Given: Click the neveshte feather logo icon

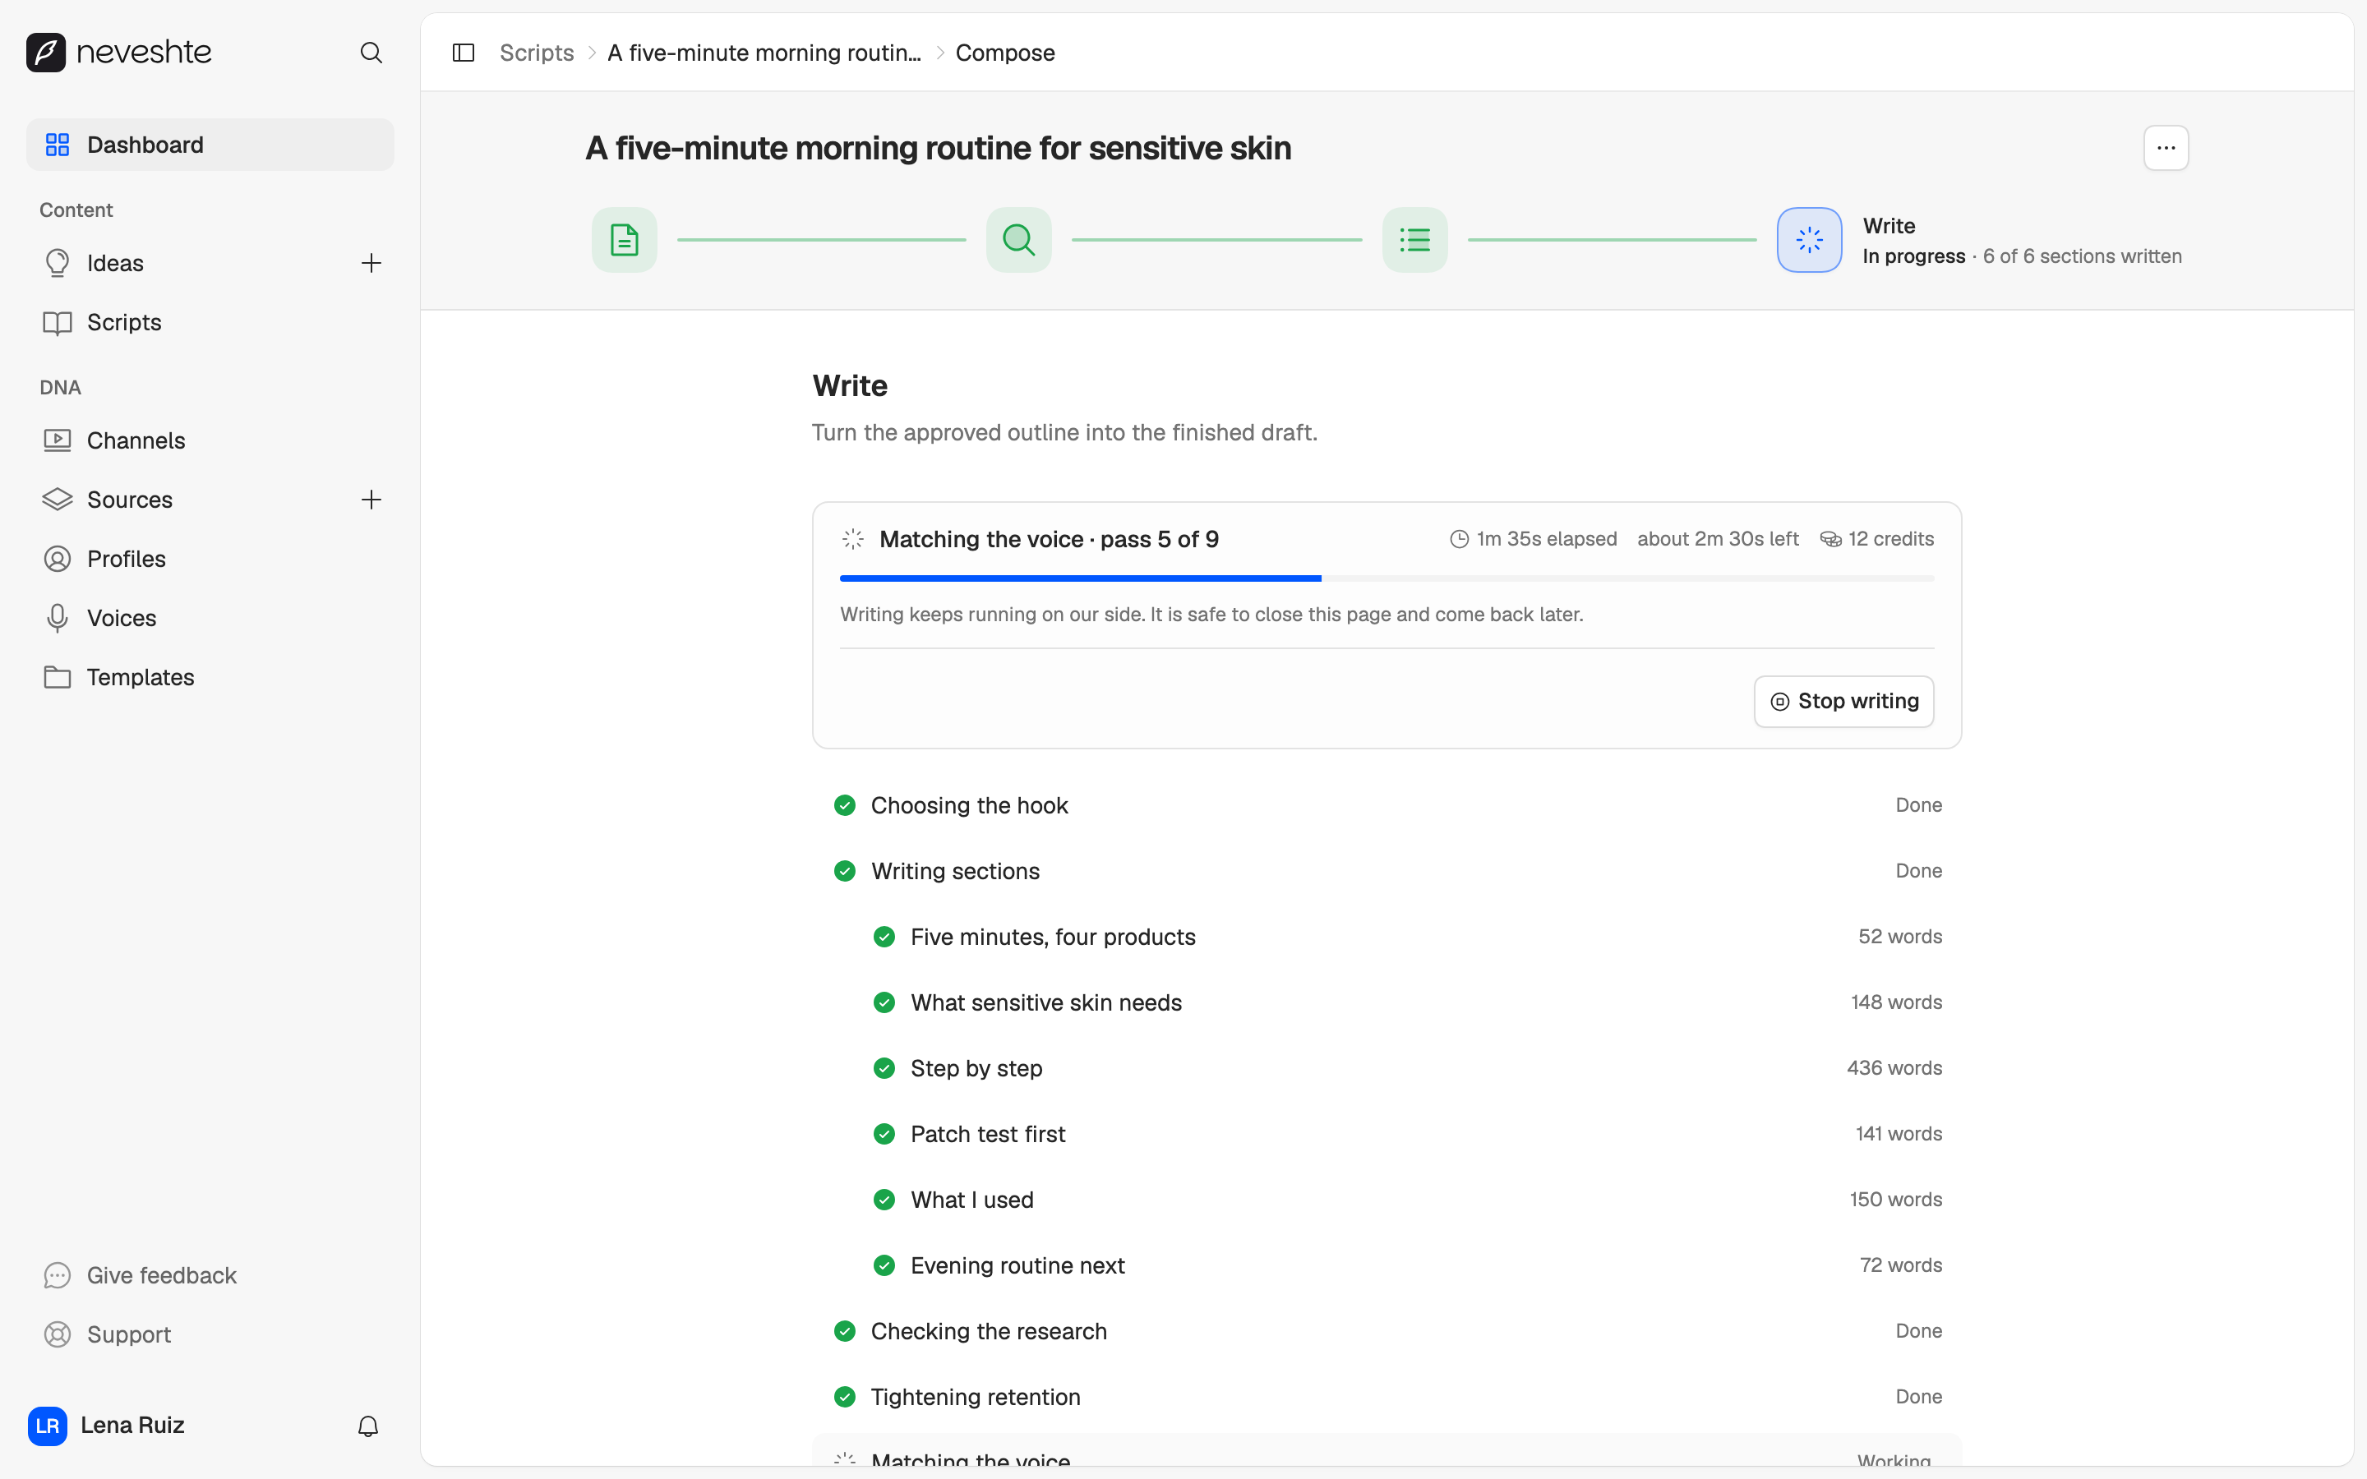Looking at the screenshot, I should 46,52.
